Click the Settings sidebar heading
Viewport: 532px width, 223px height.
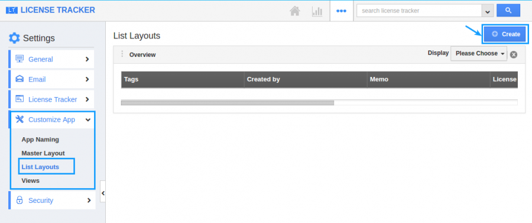pos(38,38)
